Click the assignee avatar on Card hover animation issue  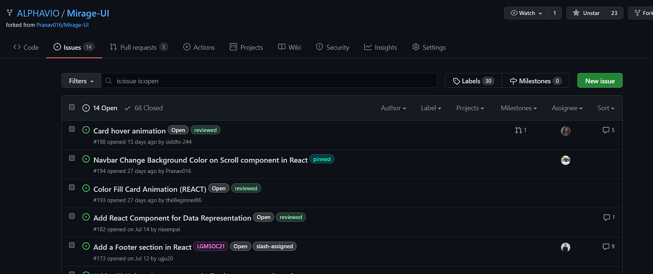[x=565, y=131]
